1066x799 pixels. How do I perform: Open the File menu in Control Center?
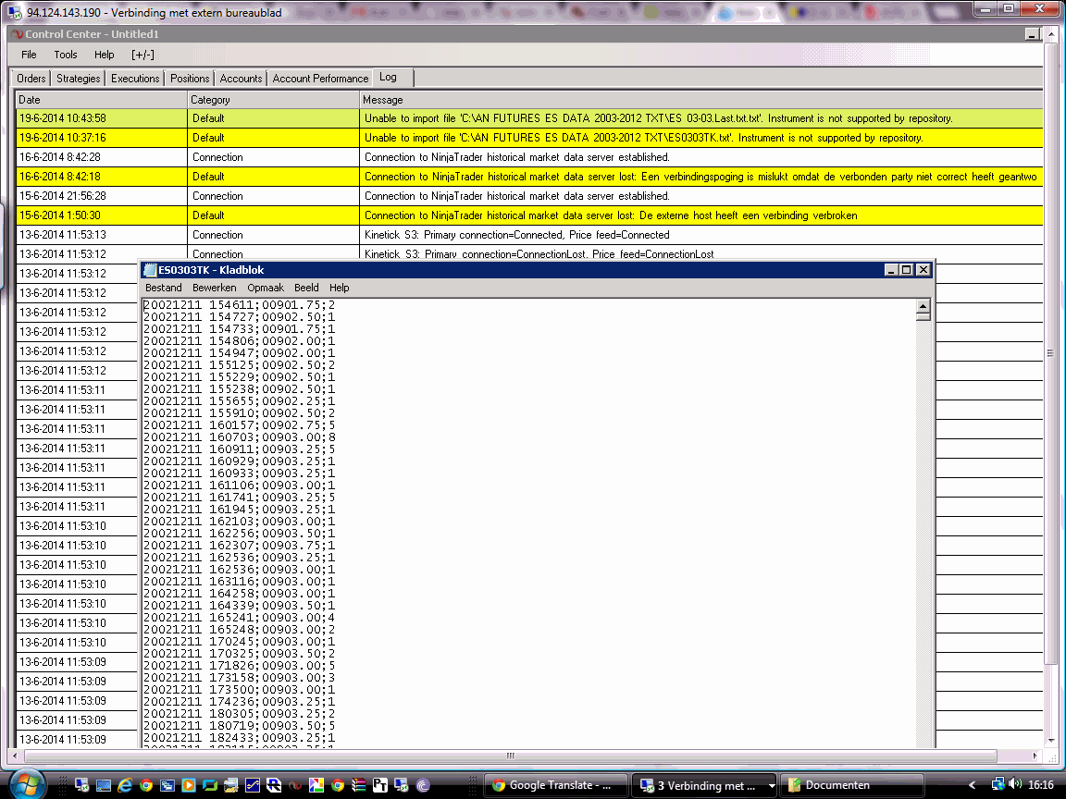point(30,55)
